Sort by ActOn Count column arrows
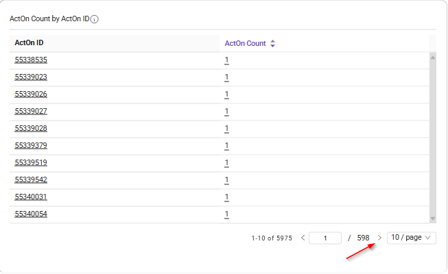This screenshot has height=274, width=448. 272,43
